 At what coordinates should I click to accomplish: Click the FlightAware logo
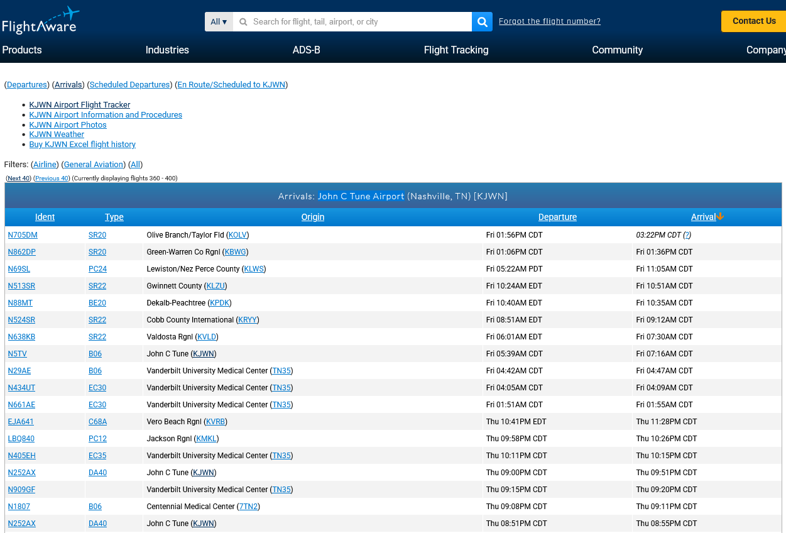click(x=40, y=20)
